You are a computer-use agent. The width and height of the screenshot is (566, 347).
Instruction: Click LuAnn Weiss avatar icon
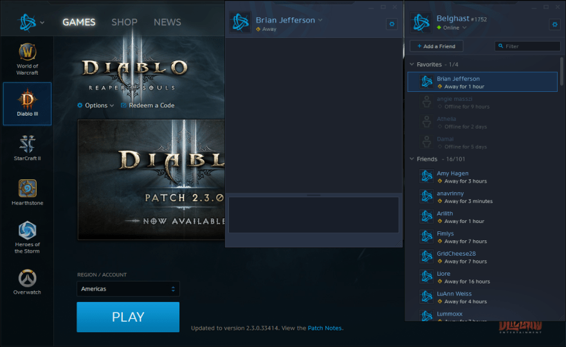tap(426, 297)
